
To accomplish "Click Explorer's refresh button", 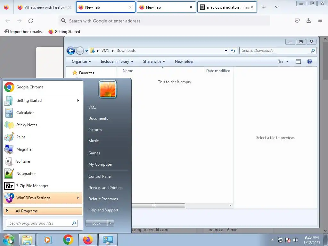I will (233, 51).
